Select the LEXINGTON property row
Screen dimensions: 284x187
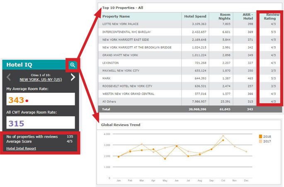point(190,63)
